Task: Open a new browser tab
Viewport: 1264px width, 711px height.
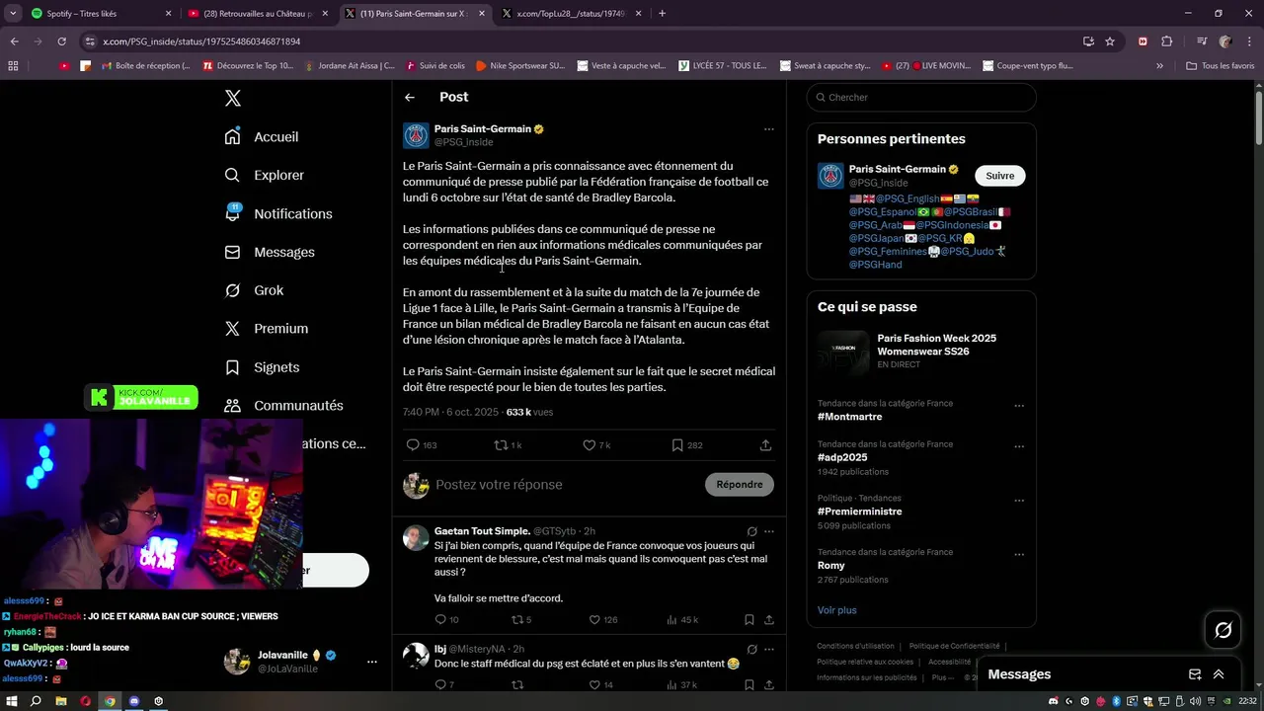Action: [x=662, y=14]
